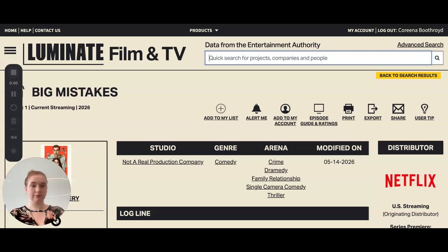This screenshot has height=252, width=448.
Task: Click the Share envelope icon
Action: click(x=398, y=108)
